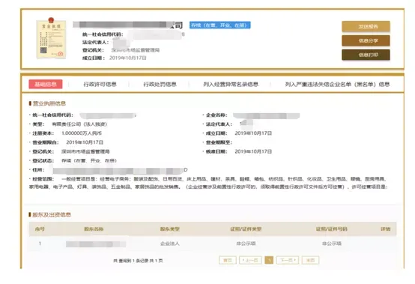415x284 pixels.
Task: Click 核准日期 value 2019年10月17日
Action: 253,151
